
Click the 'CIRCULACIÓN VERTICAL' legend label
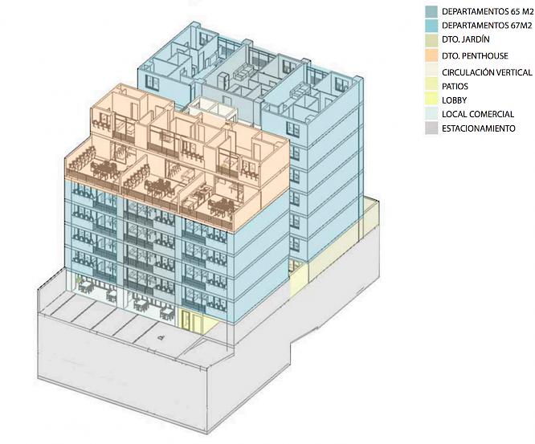pos(487,71)
